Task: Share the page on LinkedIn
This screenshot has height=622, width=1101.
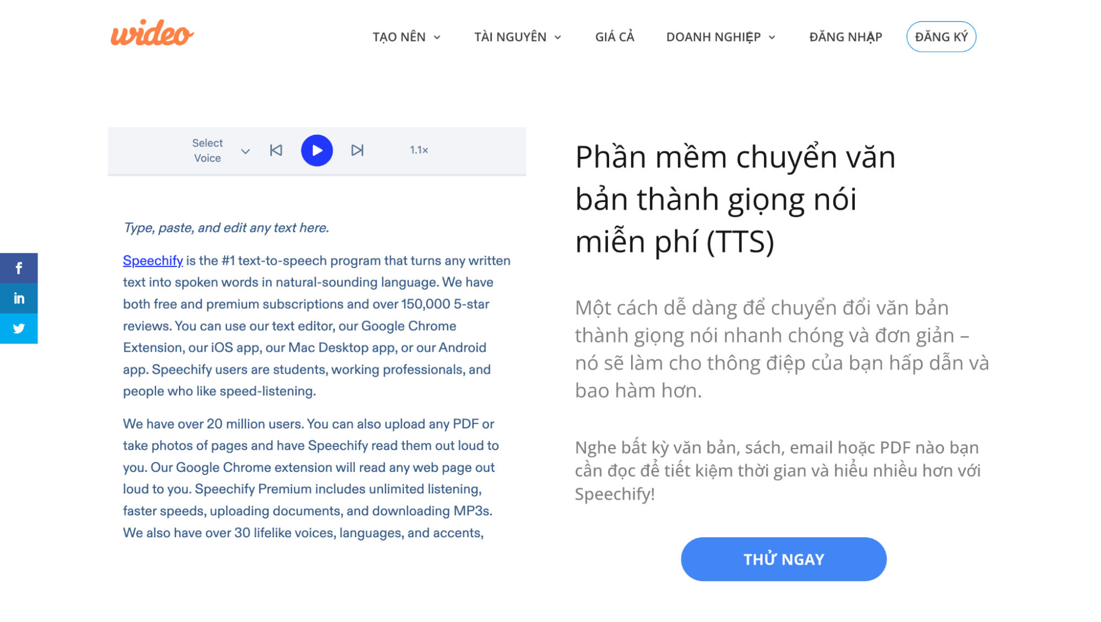Action: coord(19,298)
